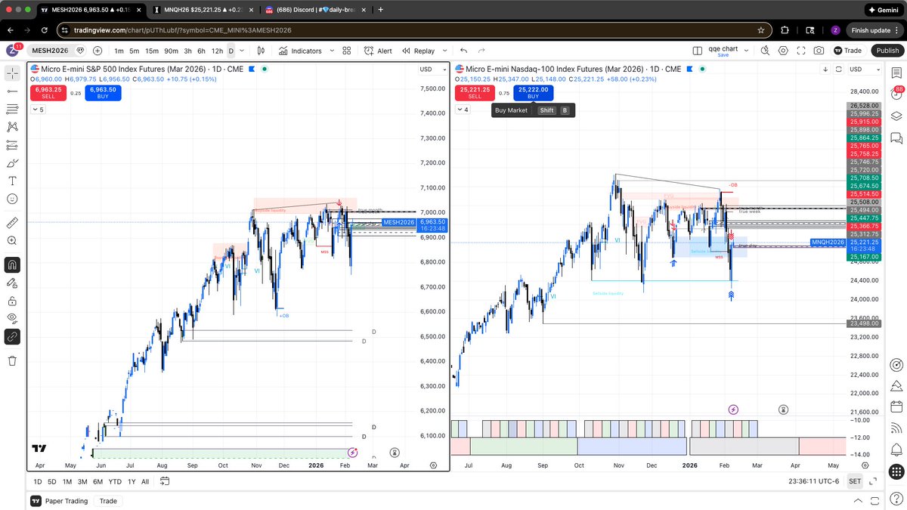Open the candlestick chart type selector
The width and height of the screenshot is (907, 510).
[261, 51]
